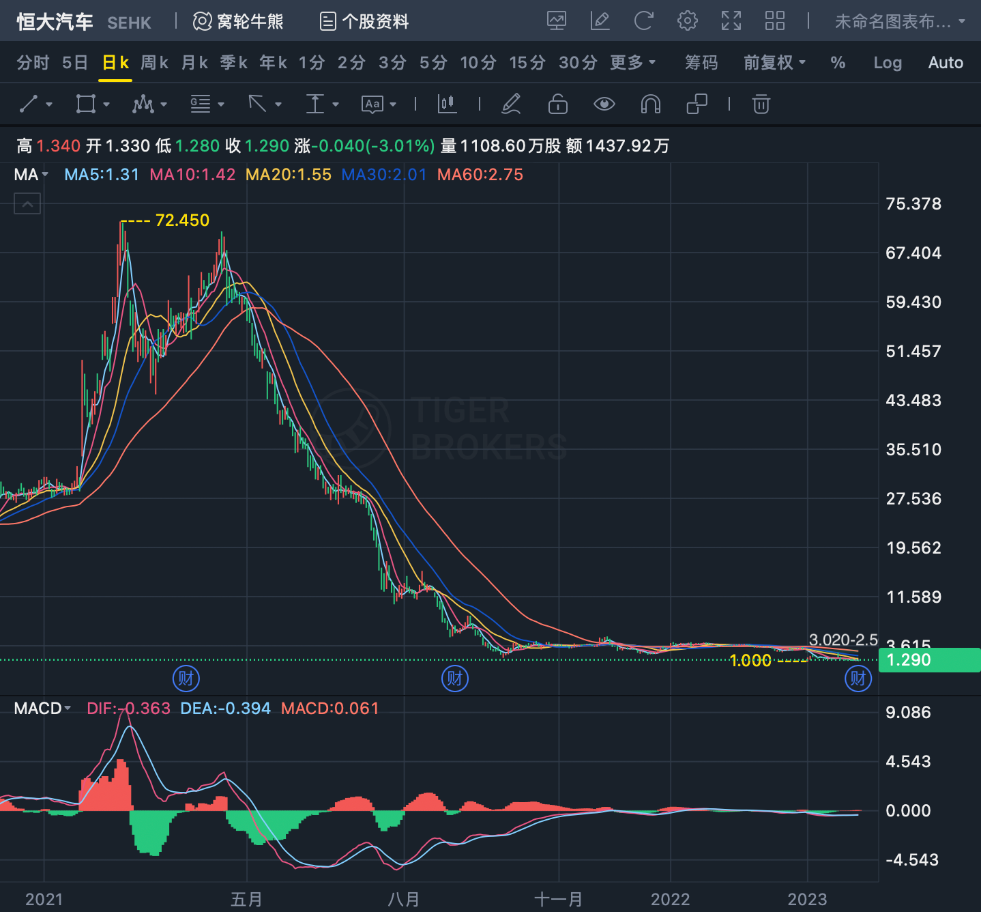
Task: Select the wave pattern drawing tool
Action: (x=143, y=104)
